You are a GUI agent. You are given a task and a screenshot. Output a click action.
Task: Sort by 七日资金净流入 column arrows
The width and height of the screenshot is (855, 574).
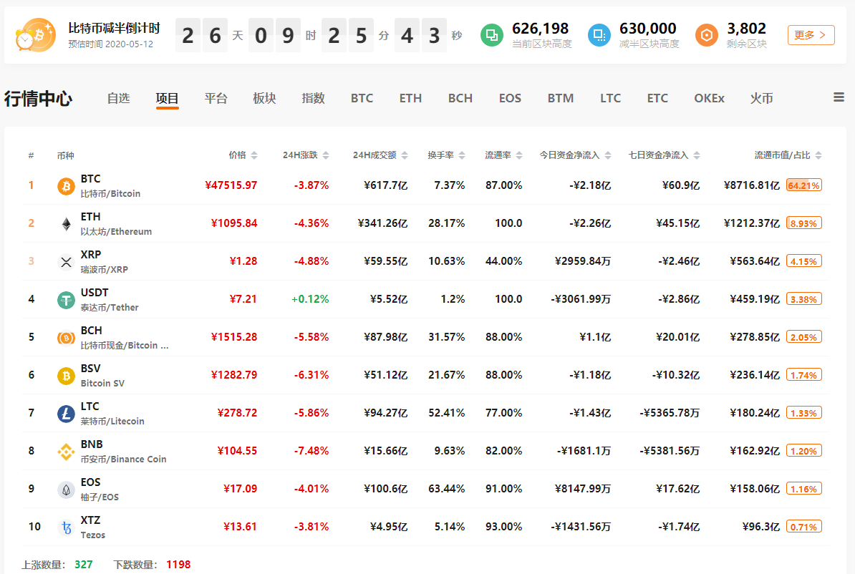point(697,155)
